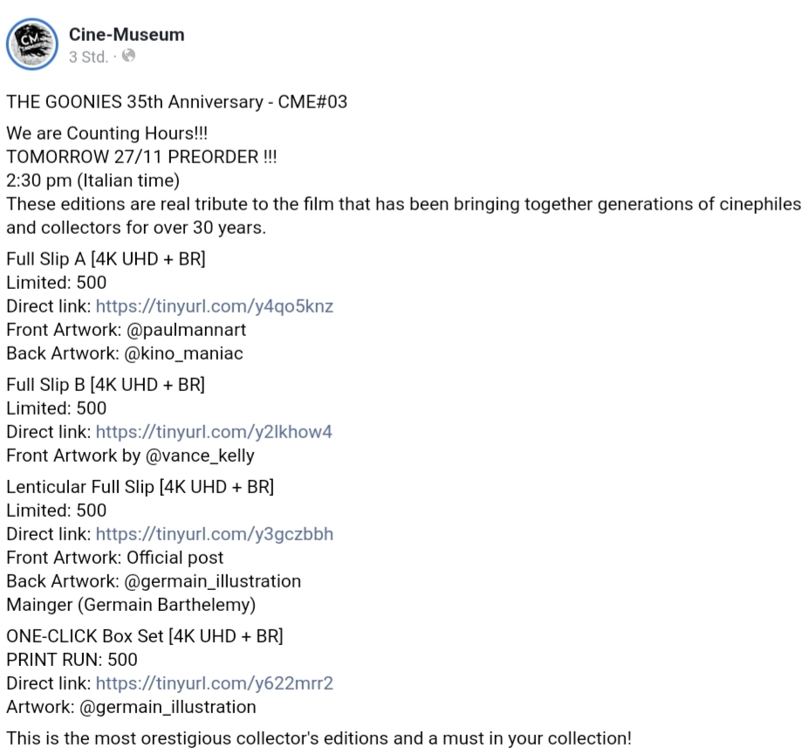
Task: Click the Cine-Museum profile avatar
Action: (x=32, y=45)
